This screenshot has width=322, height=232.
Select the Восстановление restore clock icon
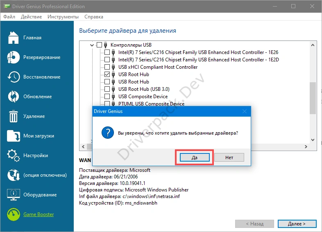pyautogui.click(x=14, y=77)
